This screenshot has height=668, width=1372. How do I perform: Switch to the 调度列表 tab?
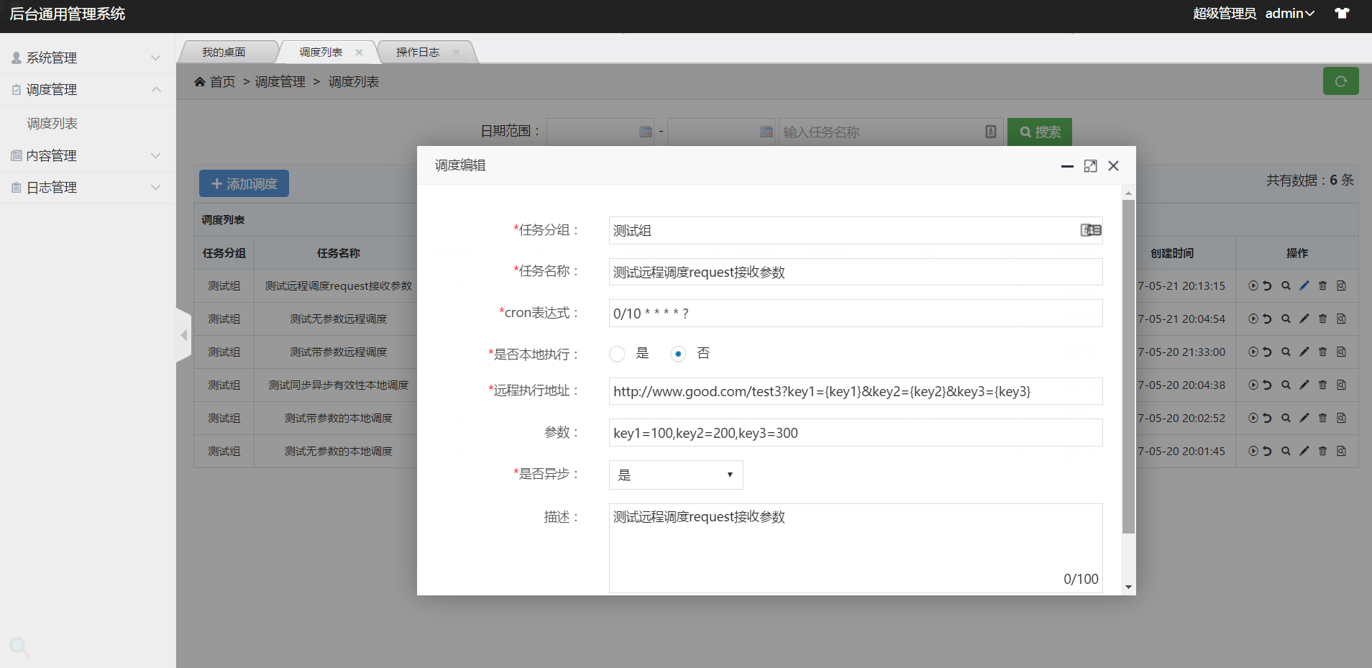pyautogui.click(x=321, y=52)
